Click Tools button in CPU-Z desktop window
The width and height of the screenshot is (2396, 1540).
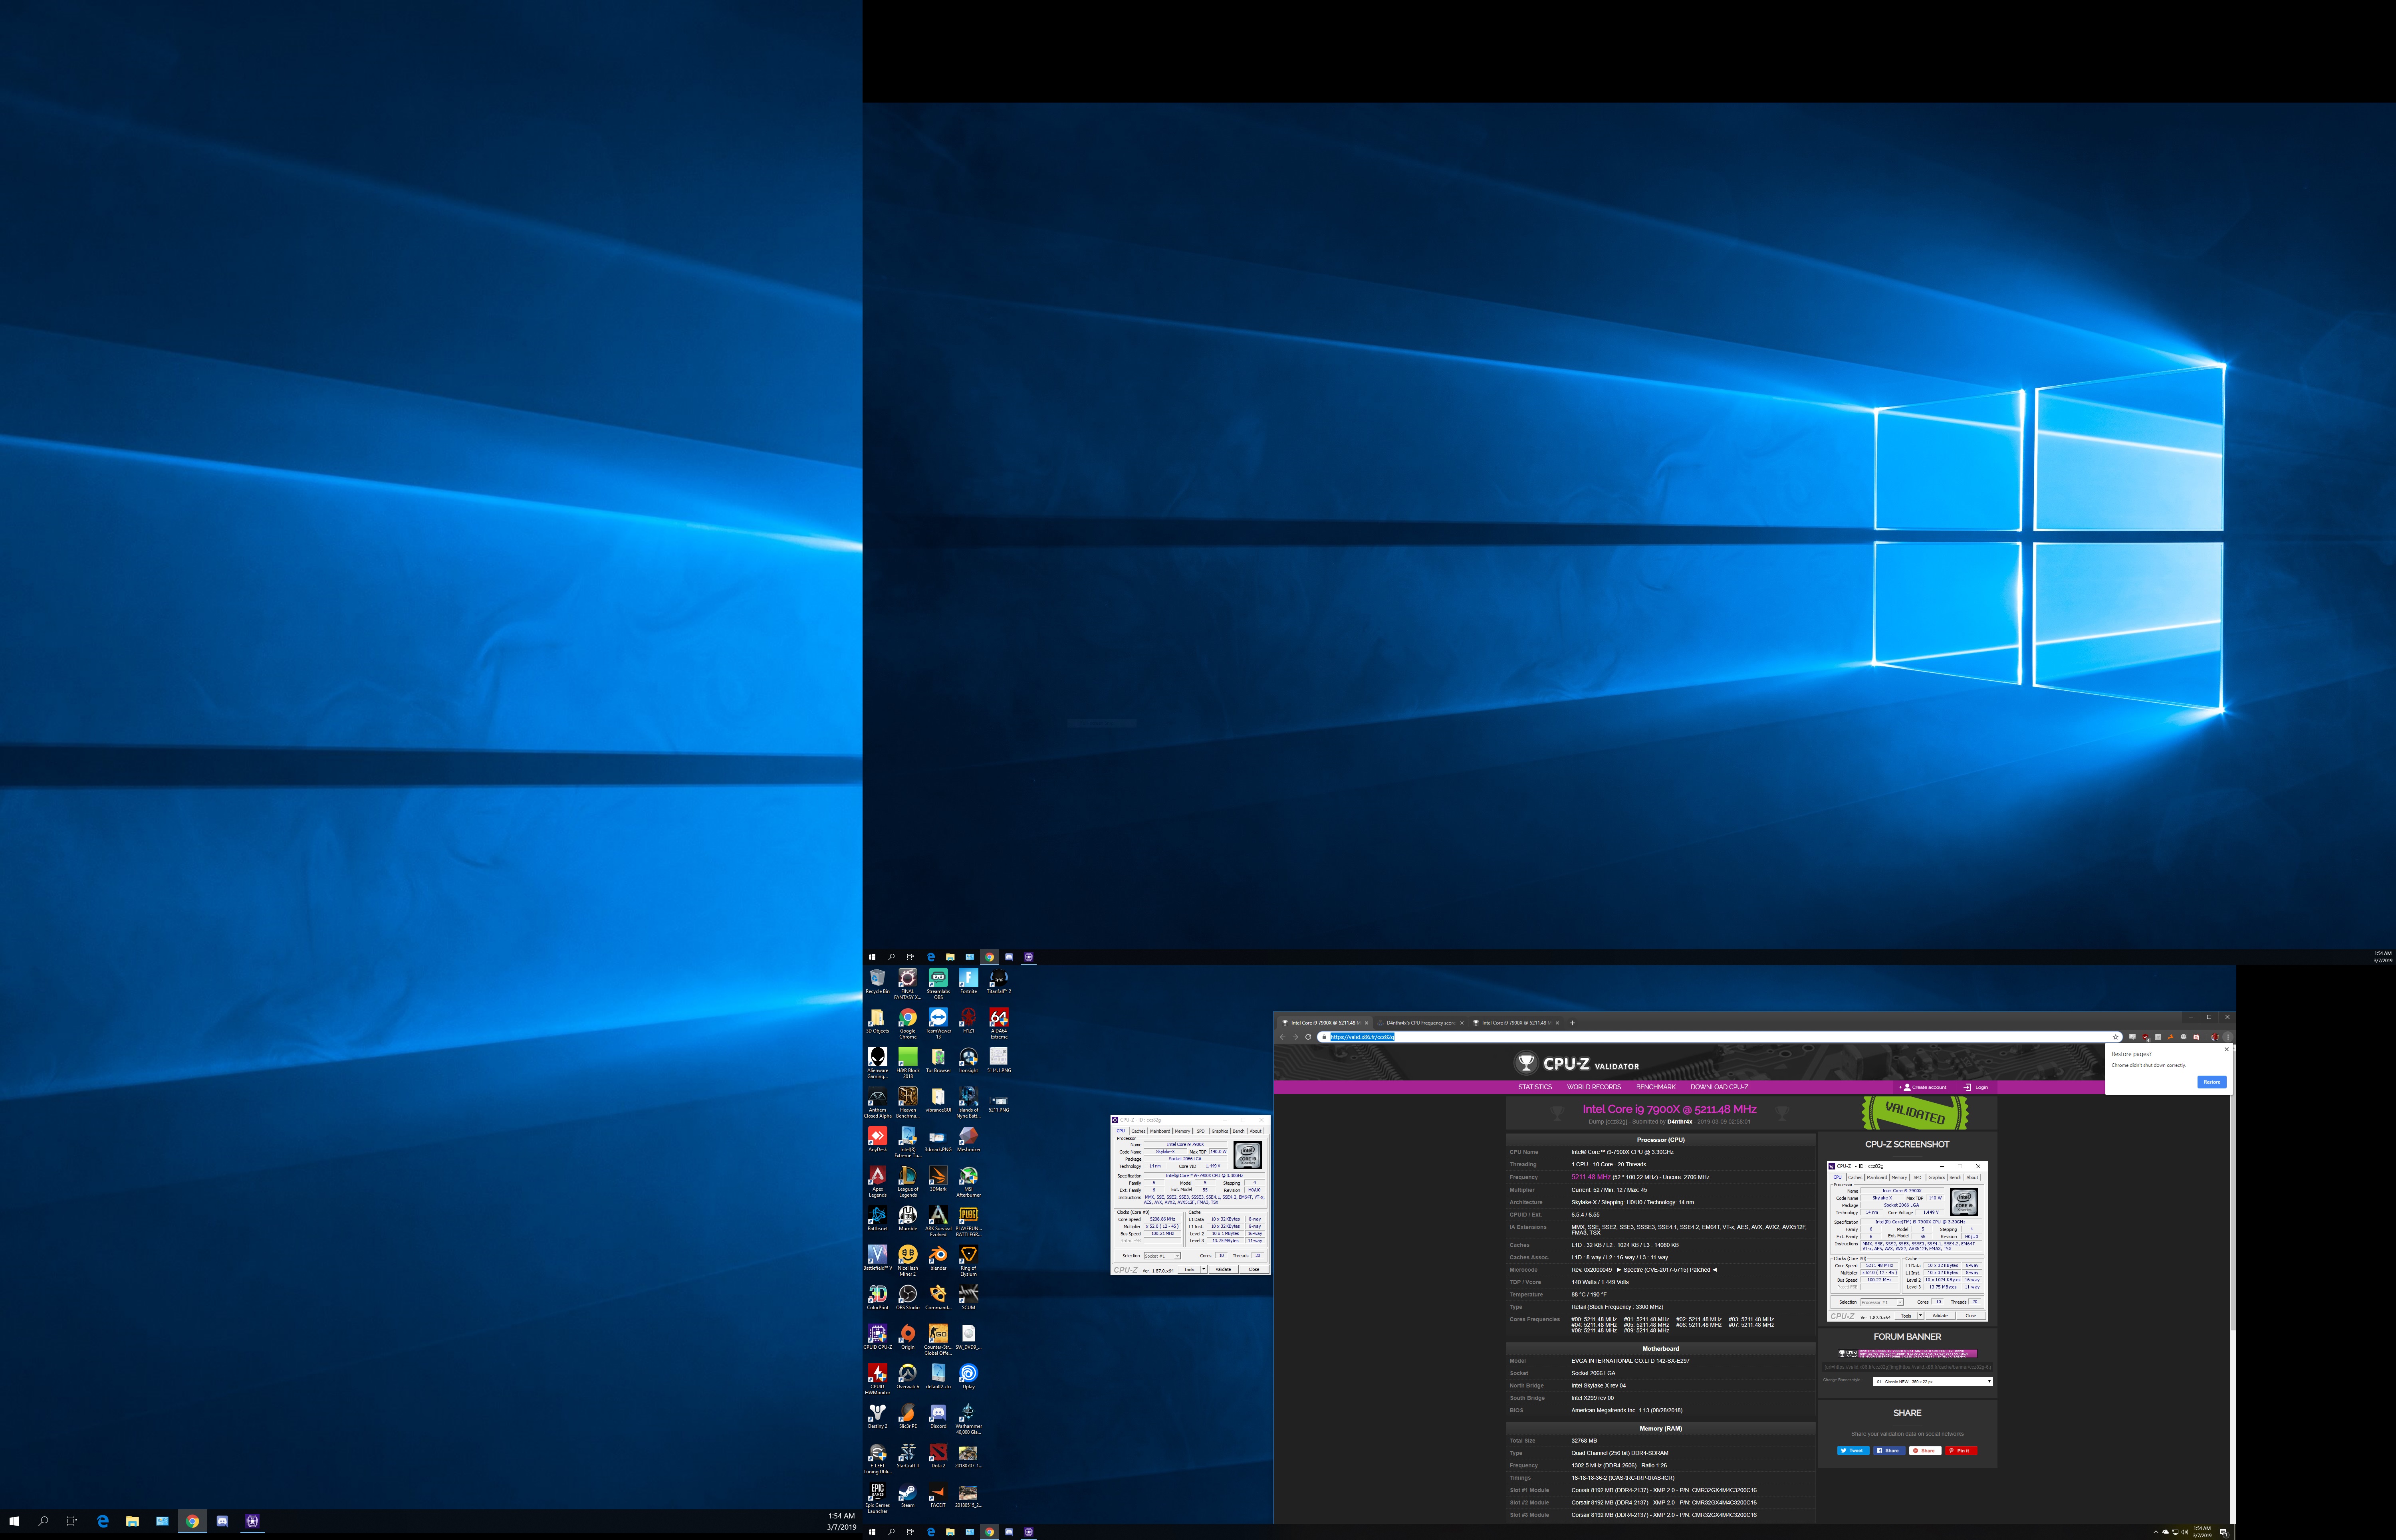(1189, 1270)
